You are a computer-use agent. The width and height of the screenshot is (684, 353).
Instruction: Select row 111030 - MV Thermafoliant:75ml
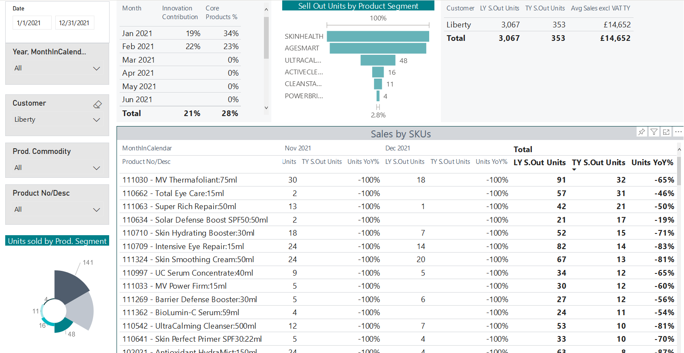[x=397, y=180]
